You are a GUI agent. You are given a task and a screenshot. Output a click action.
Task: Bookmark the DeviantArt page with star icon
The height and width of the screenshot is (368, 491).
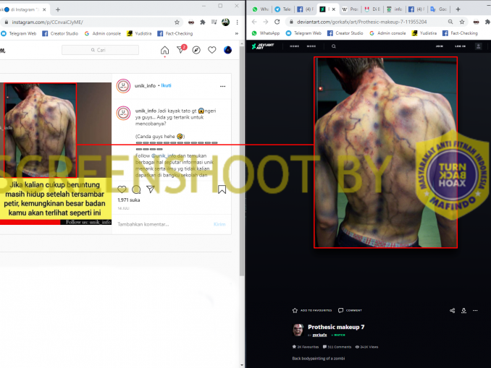pyautogui.click(x=462, y=22)
